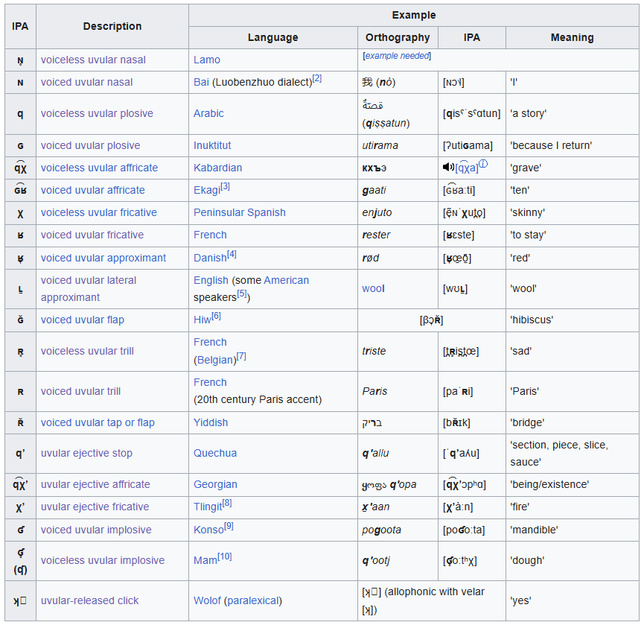Open uvular-released click link
The width and height of the screenshot is (644, 625).
tap(89, 600)
